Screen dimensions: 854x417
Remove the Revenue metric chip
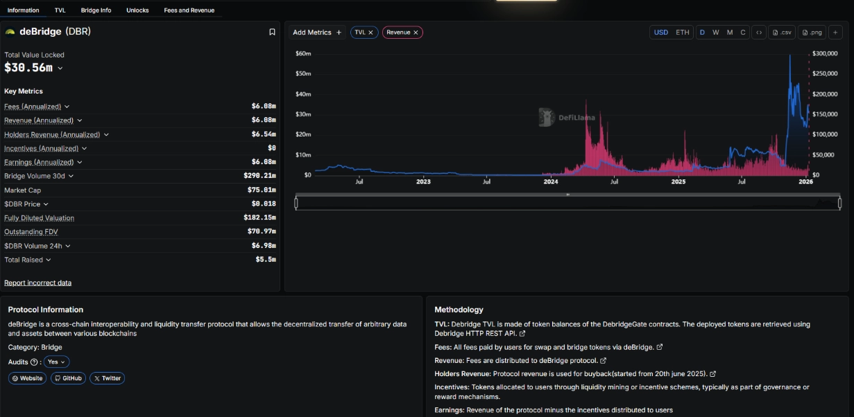[416, 33]
